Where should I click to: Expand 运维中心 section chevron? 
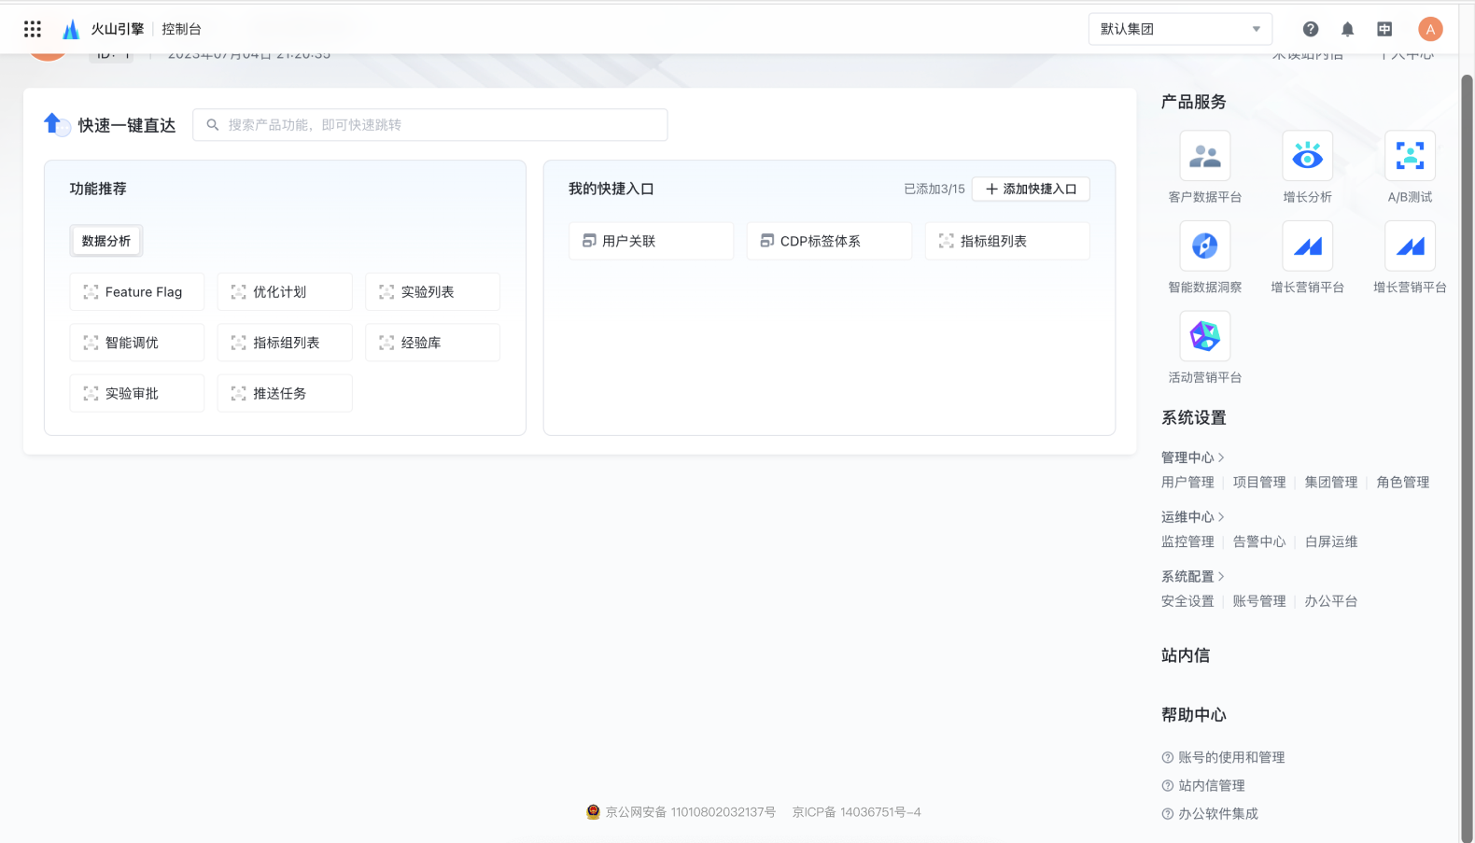(1221, 517)
